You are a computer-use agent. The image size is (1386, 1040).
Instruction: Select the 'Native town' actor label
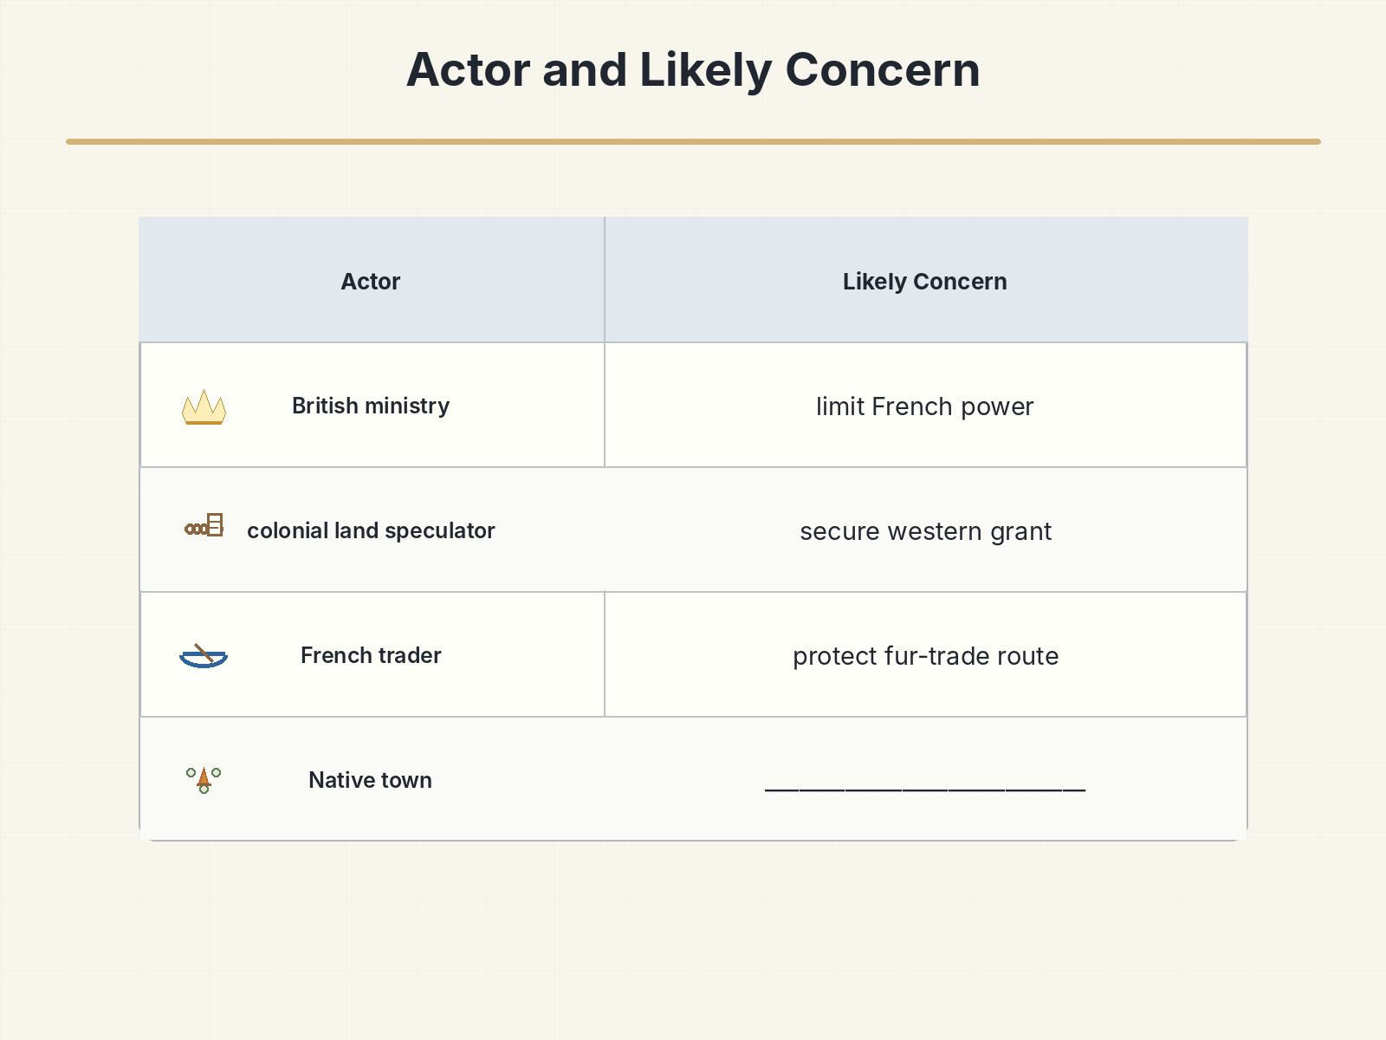(x=371, y=780)
